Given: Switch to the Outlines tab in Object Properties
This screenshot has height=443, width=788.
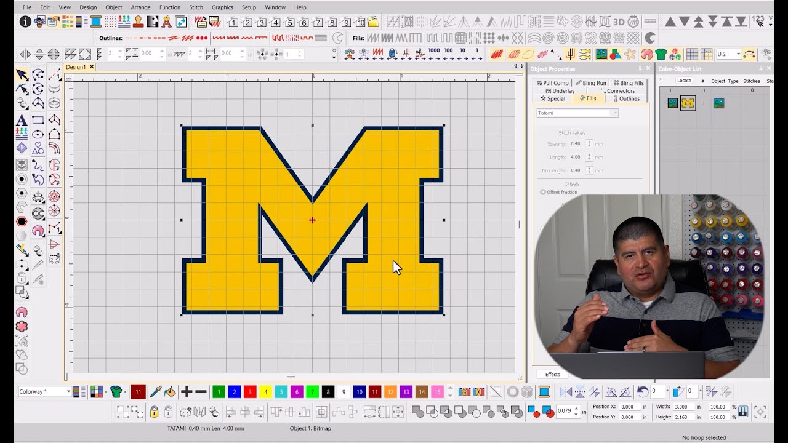Looking at the screenshot, I should [627, 98].
